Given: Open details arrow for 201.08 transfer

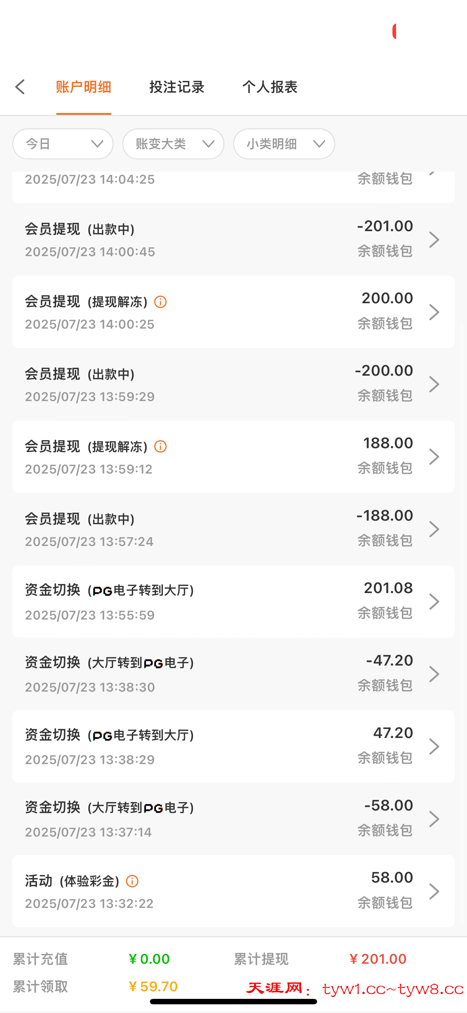Looking at the screenshot, I should point(434,602).
